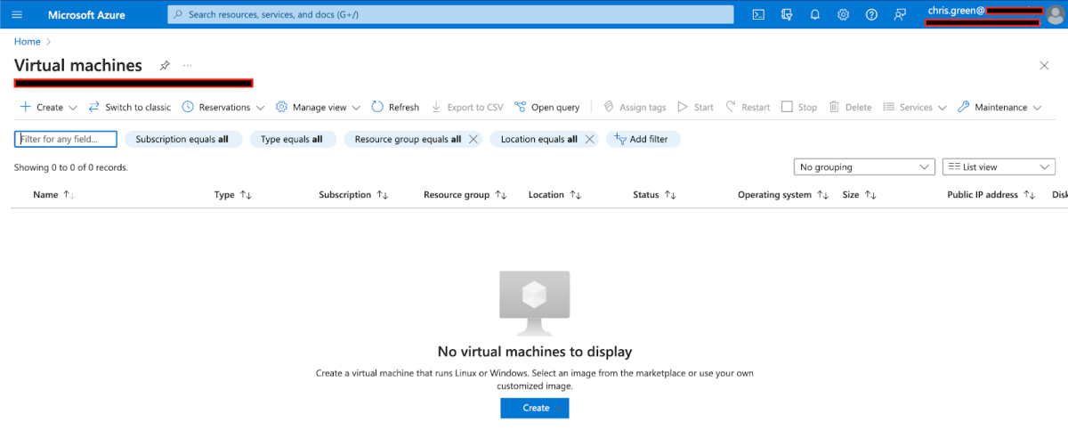Screen dimensions: 1068x430
Task: Open the portal hamburger menu
Action: (17, 14)
